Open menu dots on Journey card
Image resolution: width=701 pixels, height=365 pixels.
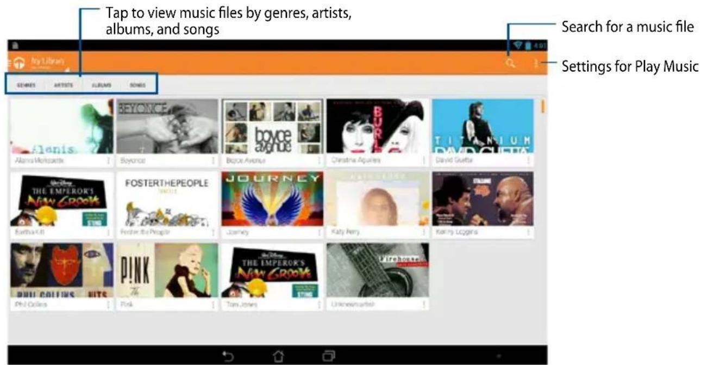(x=318, y=232)
